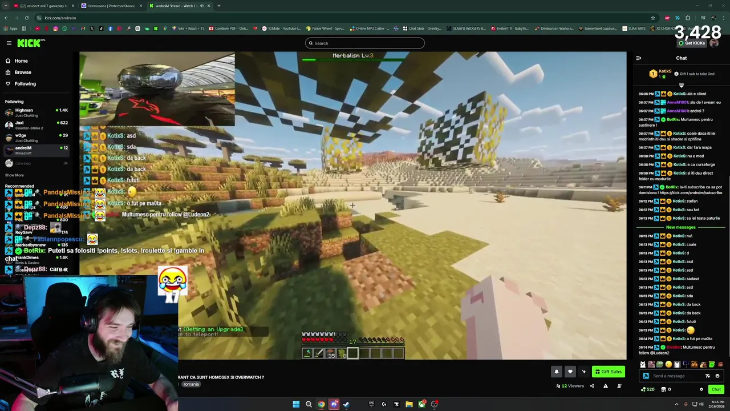Open Browse in the sidebar

[x=23, y=72]
